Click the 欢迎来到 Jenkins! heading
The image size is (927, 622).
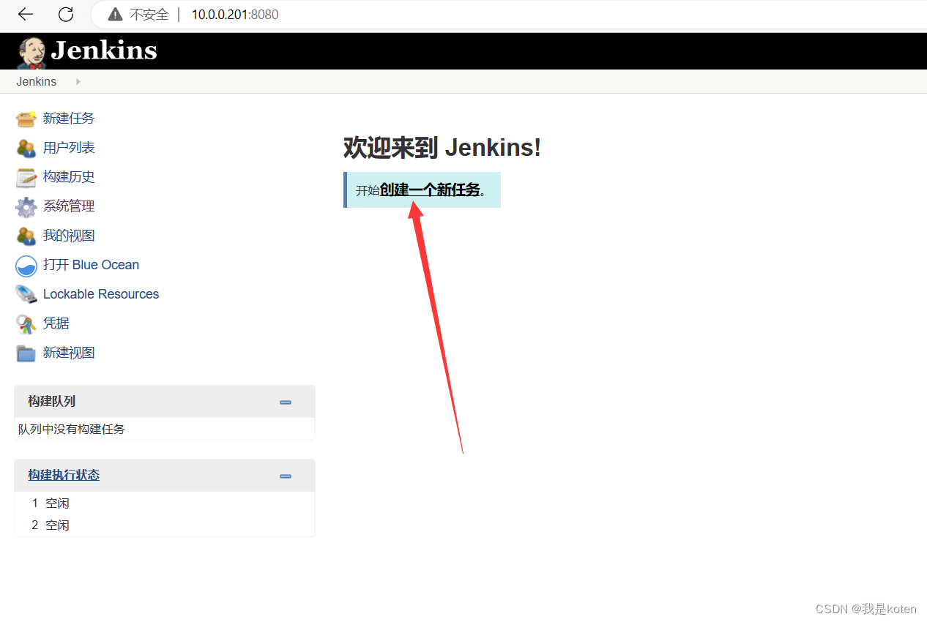[x=442, y=147]
